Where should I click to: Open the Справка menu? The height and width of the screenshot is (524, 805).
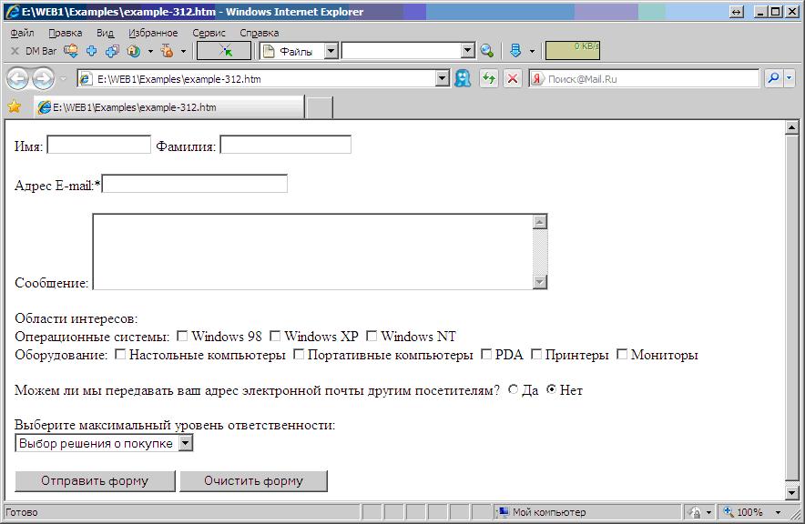click(260, 33)
